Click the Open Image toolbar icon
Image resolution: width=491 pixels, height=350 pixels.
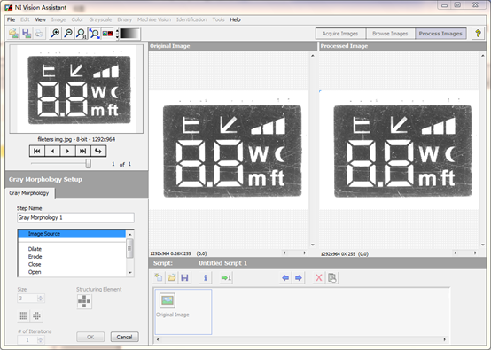click(x=13, y=34)
